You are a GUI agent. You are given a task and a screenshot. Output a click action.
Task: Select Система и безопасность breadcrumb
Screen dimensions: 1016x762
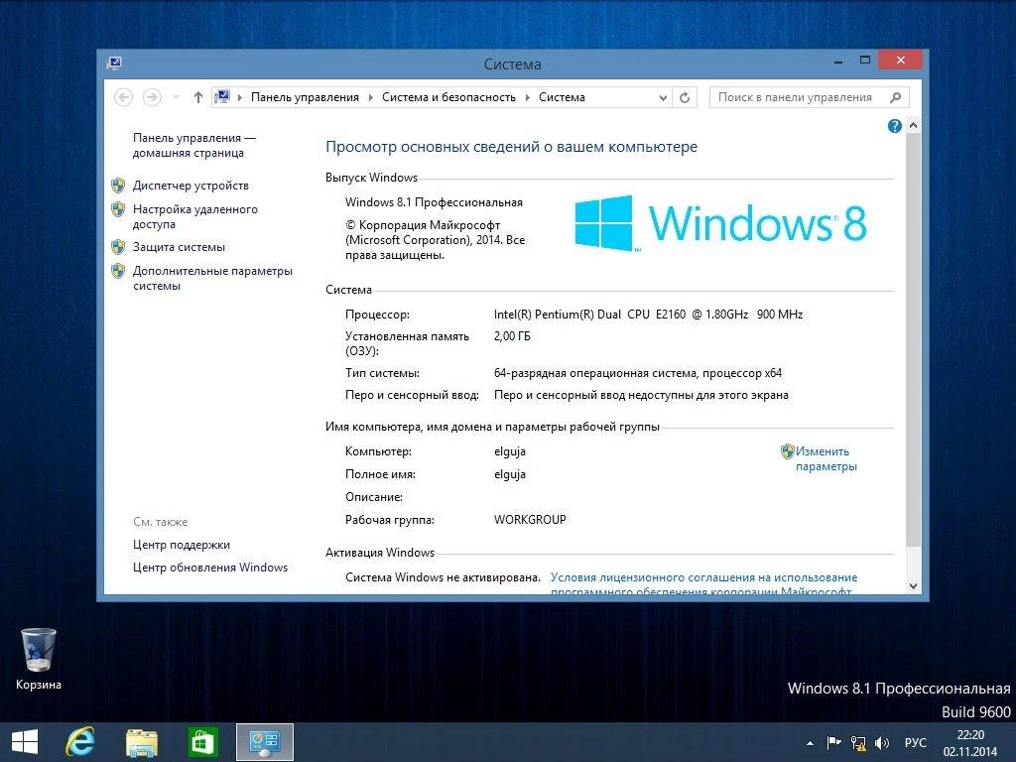[448, 97]
